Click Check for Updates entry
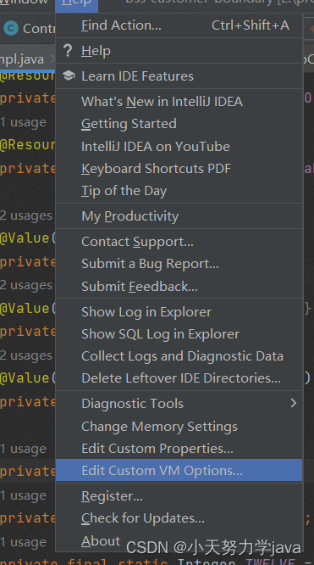This screenshot has height=565, width=314. [179, 518]
